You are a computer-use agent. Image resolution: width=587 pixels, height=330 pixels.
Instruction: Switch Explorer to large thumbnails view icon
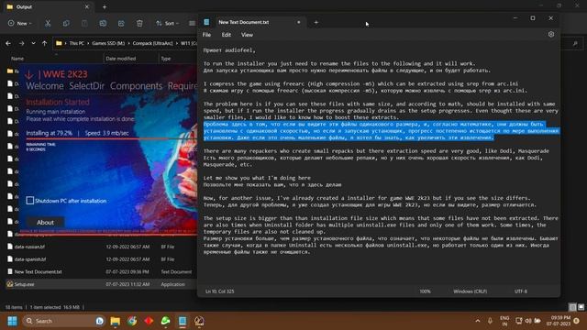(581, 307)
